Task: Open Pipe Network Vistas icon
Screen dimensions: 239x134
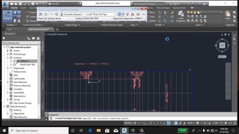Action: pyautogui.click(x=138, y=14)
